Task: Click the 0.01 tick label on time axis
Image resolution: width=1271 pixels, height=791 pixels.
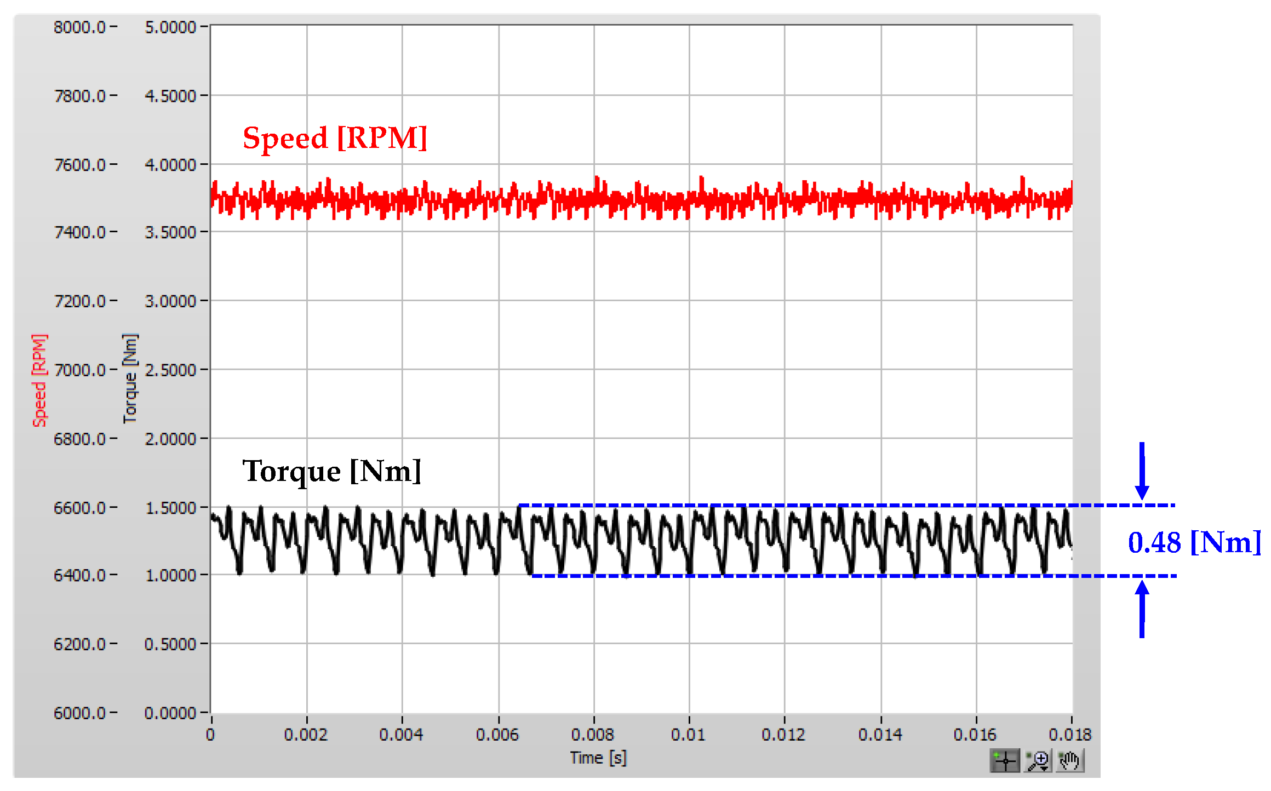Action: click(x=688, y=734)
